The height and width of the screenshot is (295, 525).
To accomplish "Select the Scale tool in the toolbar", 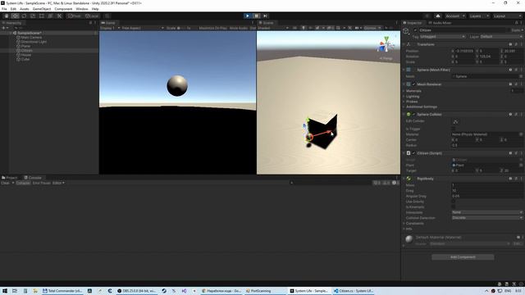I will tap(33, 16).
